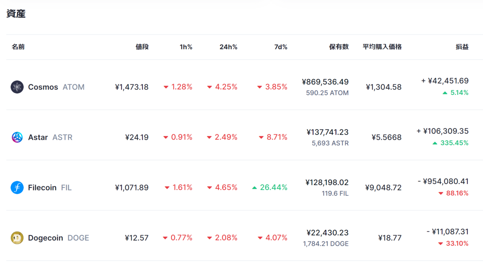Sort by the 7d% column header
483x262 pixels.
click(281, 47)
